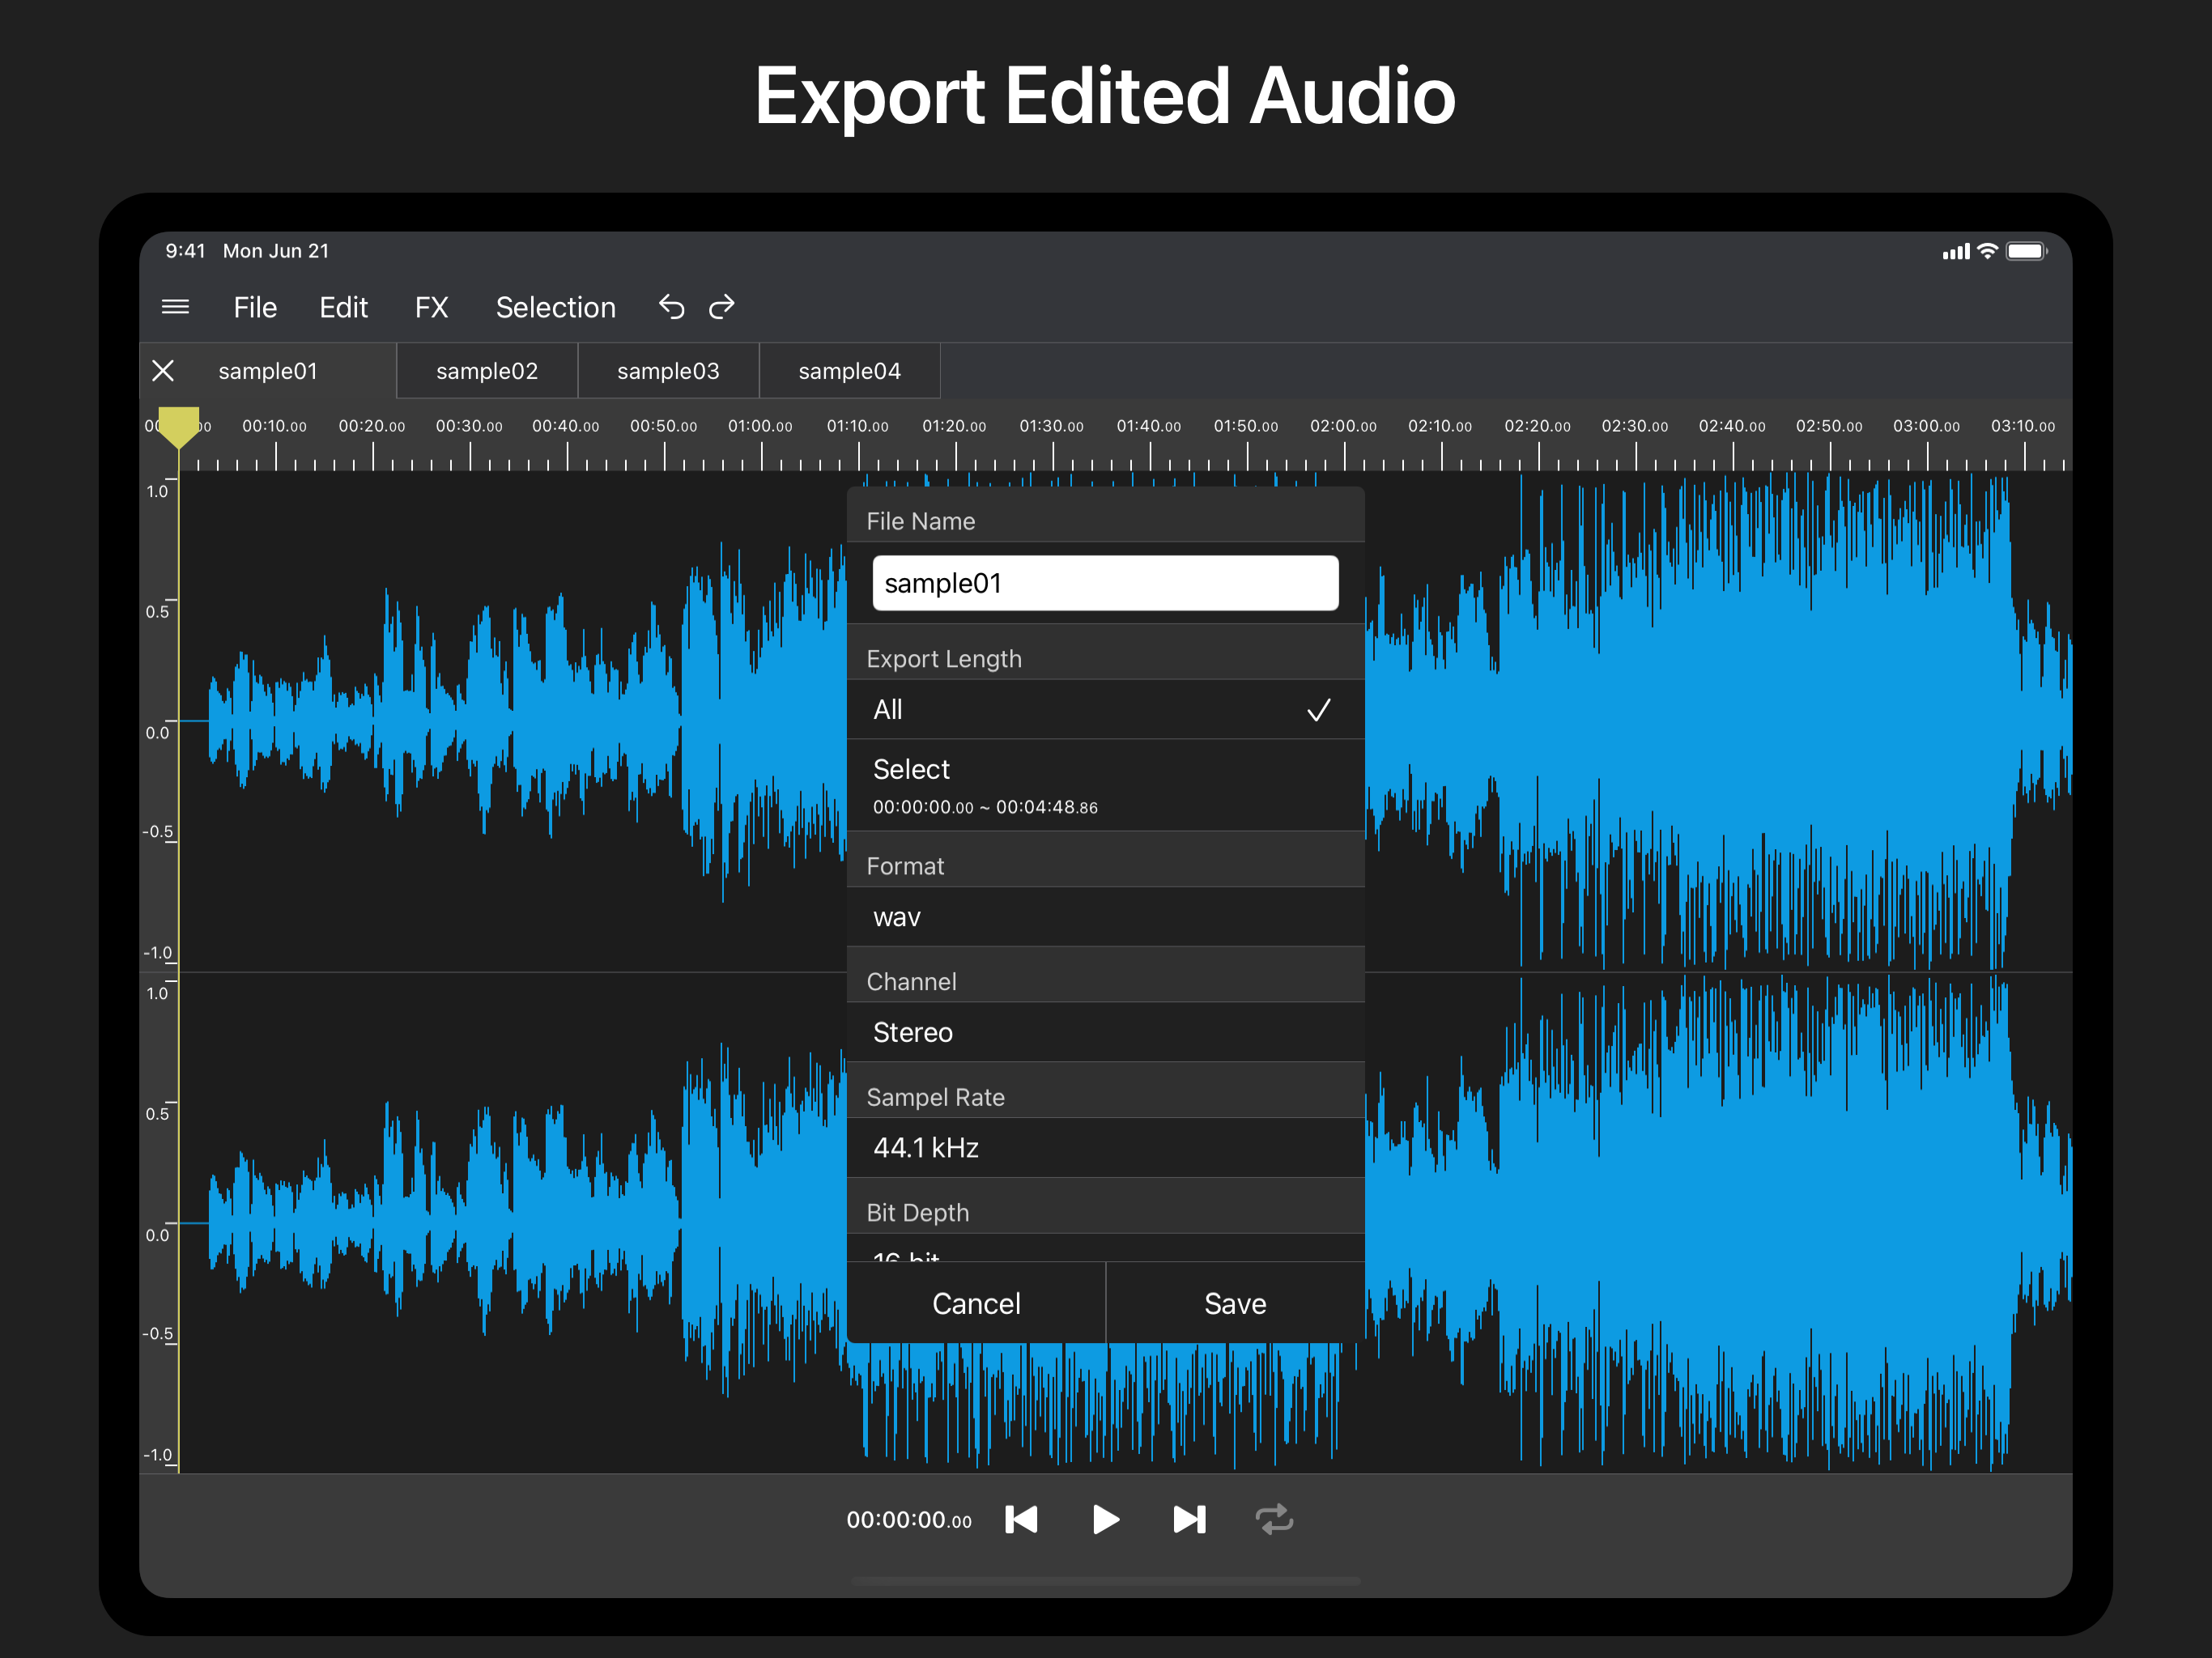Viewport: 2212px width, 1658px height.
Task: Switch to the sample03 tab
Action: (x=668, y=371)
